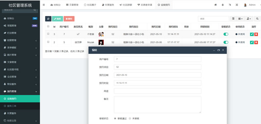Click the sidebar search magnifier icon

click(35, 10)
